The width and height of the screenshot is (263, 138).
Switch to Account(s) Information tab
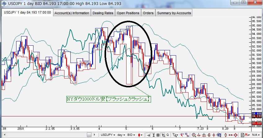point(72,13)
